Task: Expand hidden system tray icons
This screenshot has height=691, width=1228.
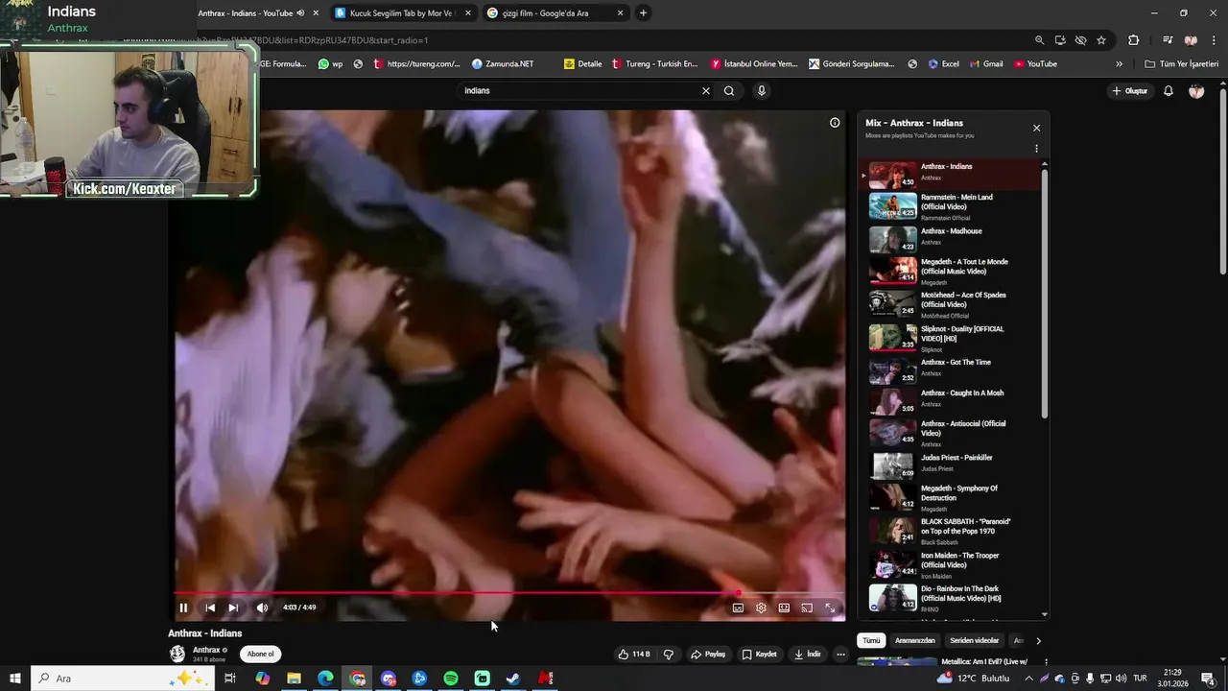Action: pos(1028,679)
